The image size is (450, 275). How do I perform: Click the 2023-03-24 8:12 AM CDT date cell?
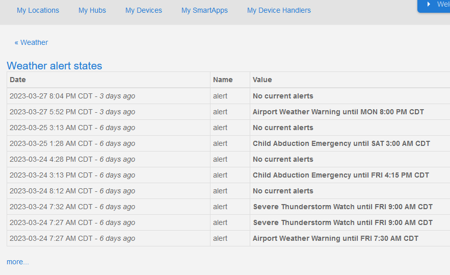72,191
